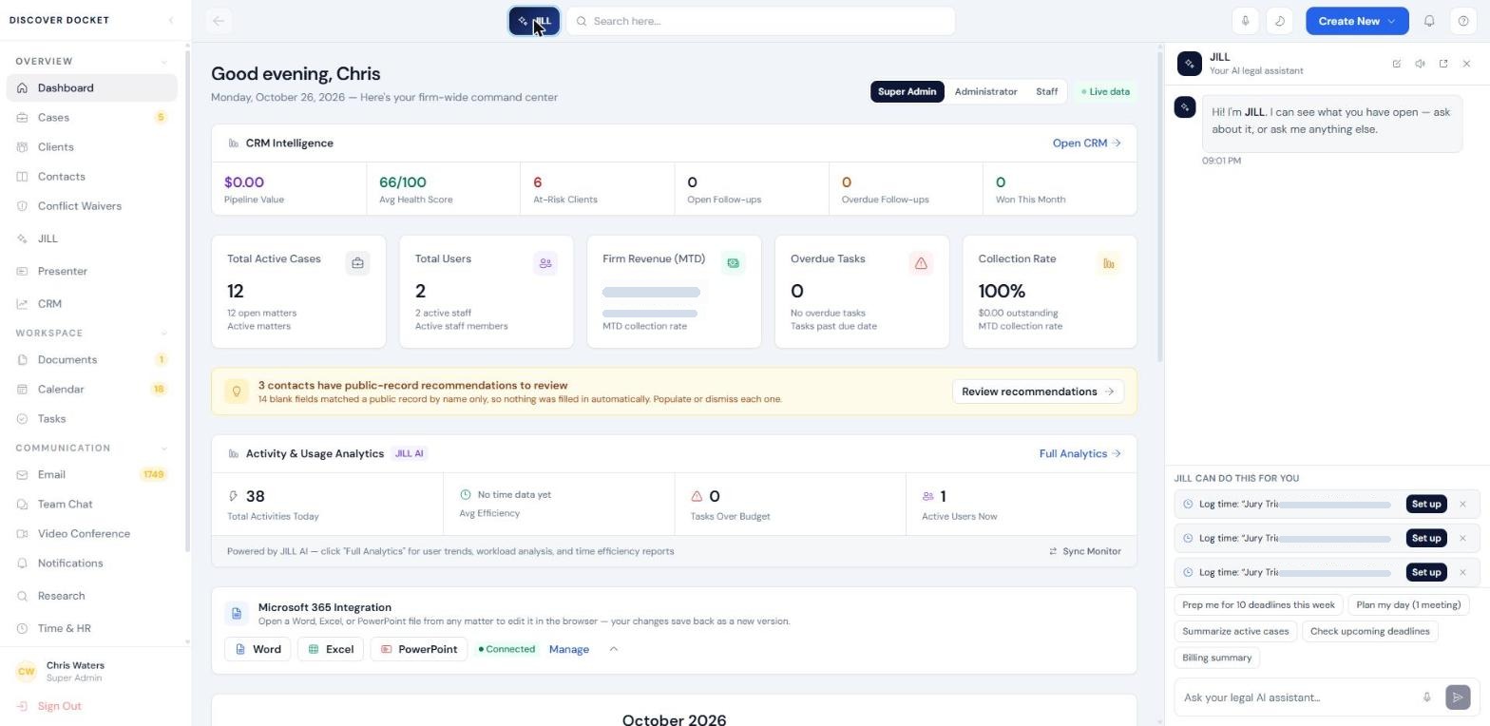Viewport: 1490px width, 726px height.
Task: Open Presenter in sidebar
Action: point(91,272)
